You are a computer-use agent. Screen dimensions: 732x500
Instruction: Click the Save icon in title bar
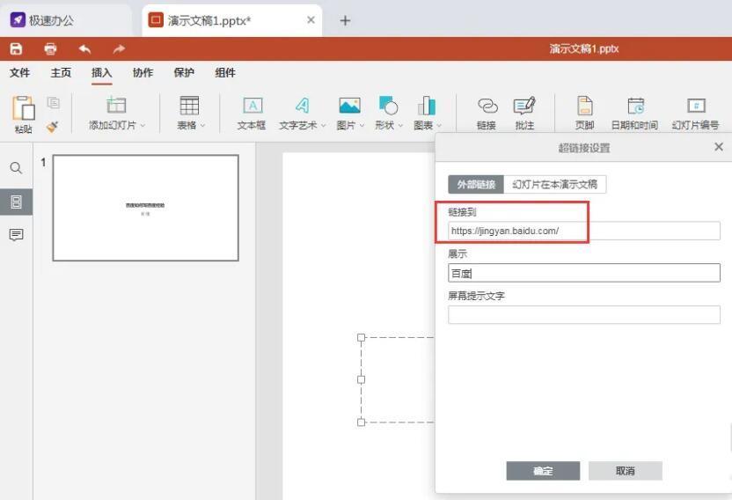[x=16, y=49]
